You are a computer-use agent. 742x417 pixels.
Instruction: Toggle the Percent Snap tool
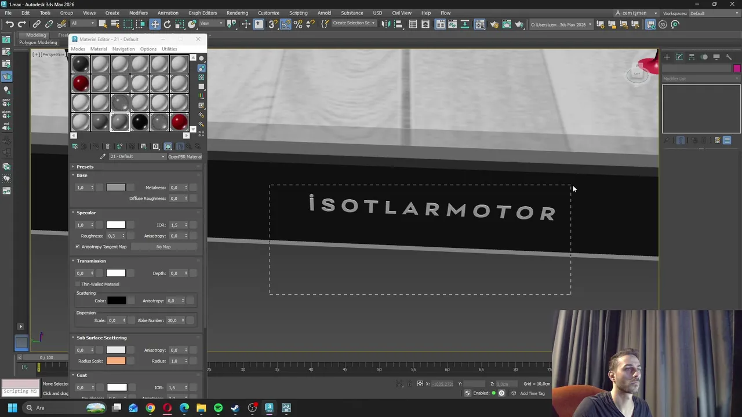point(298,24)
